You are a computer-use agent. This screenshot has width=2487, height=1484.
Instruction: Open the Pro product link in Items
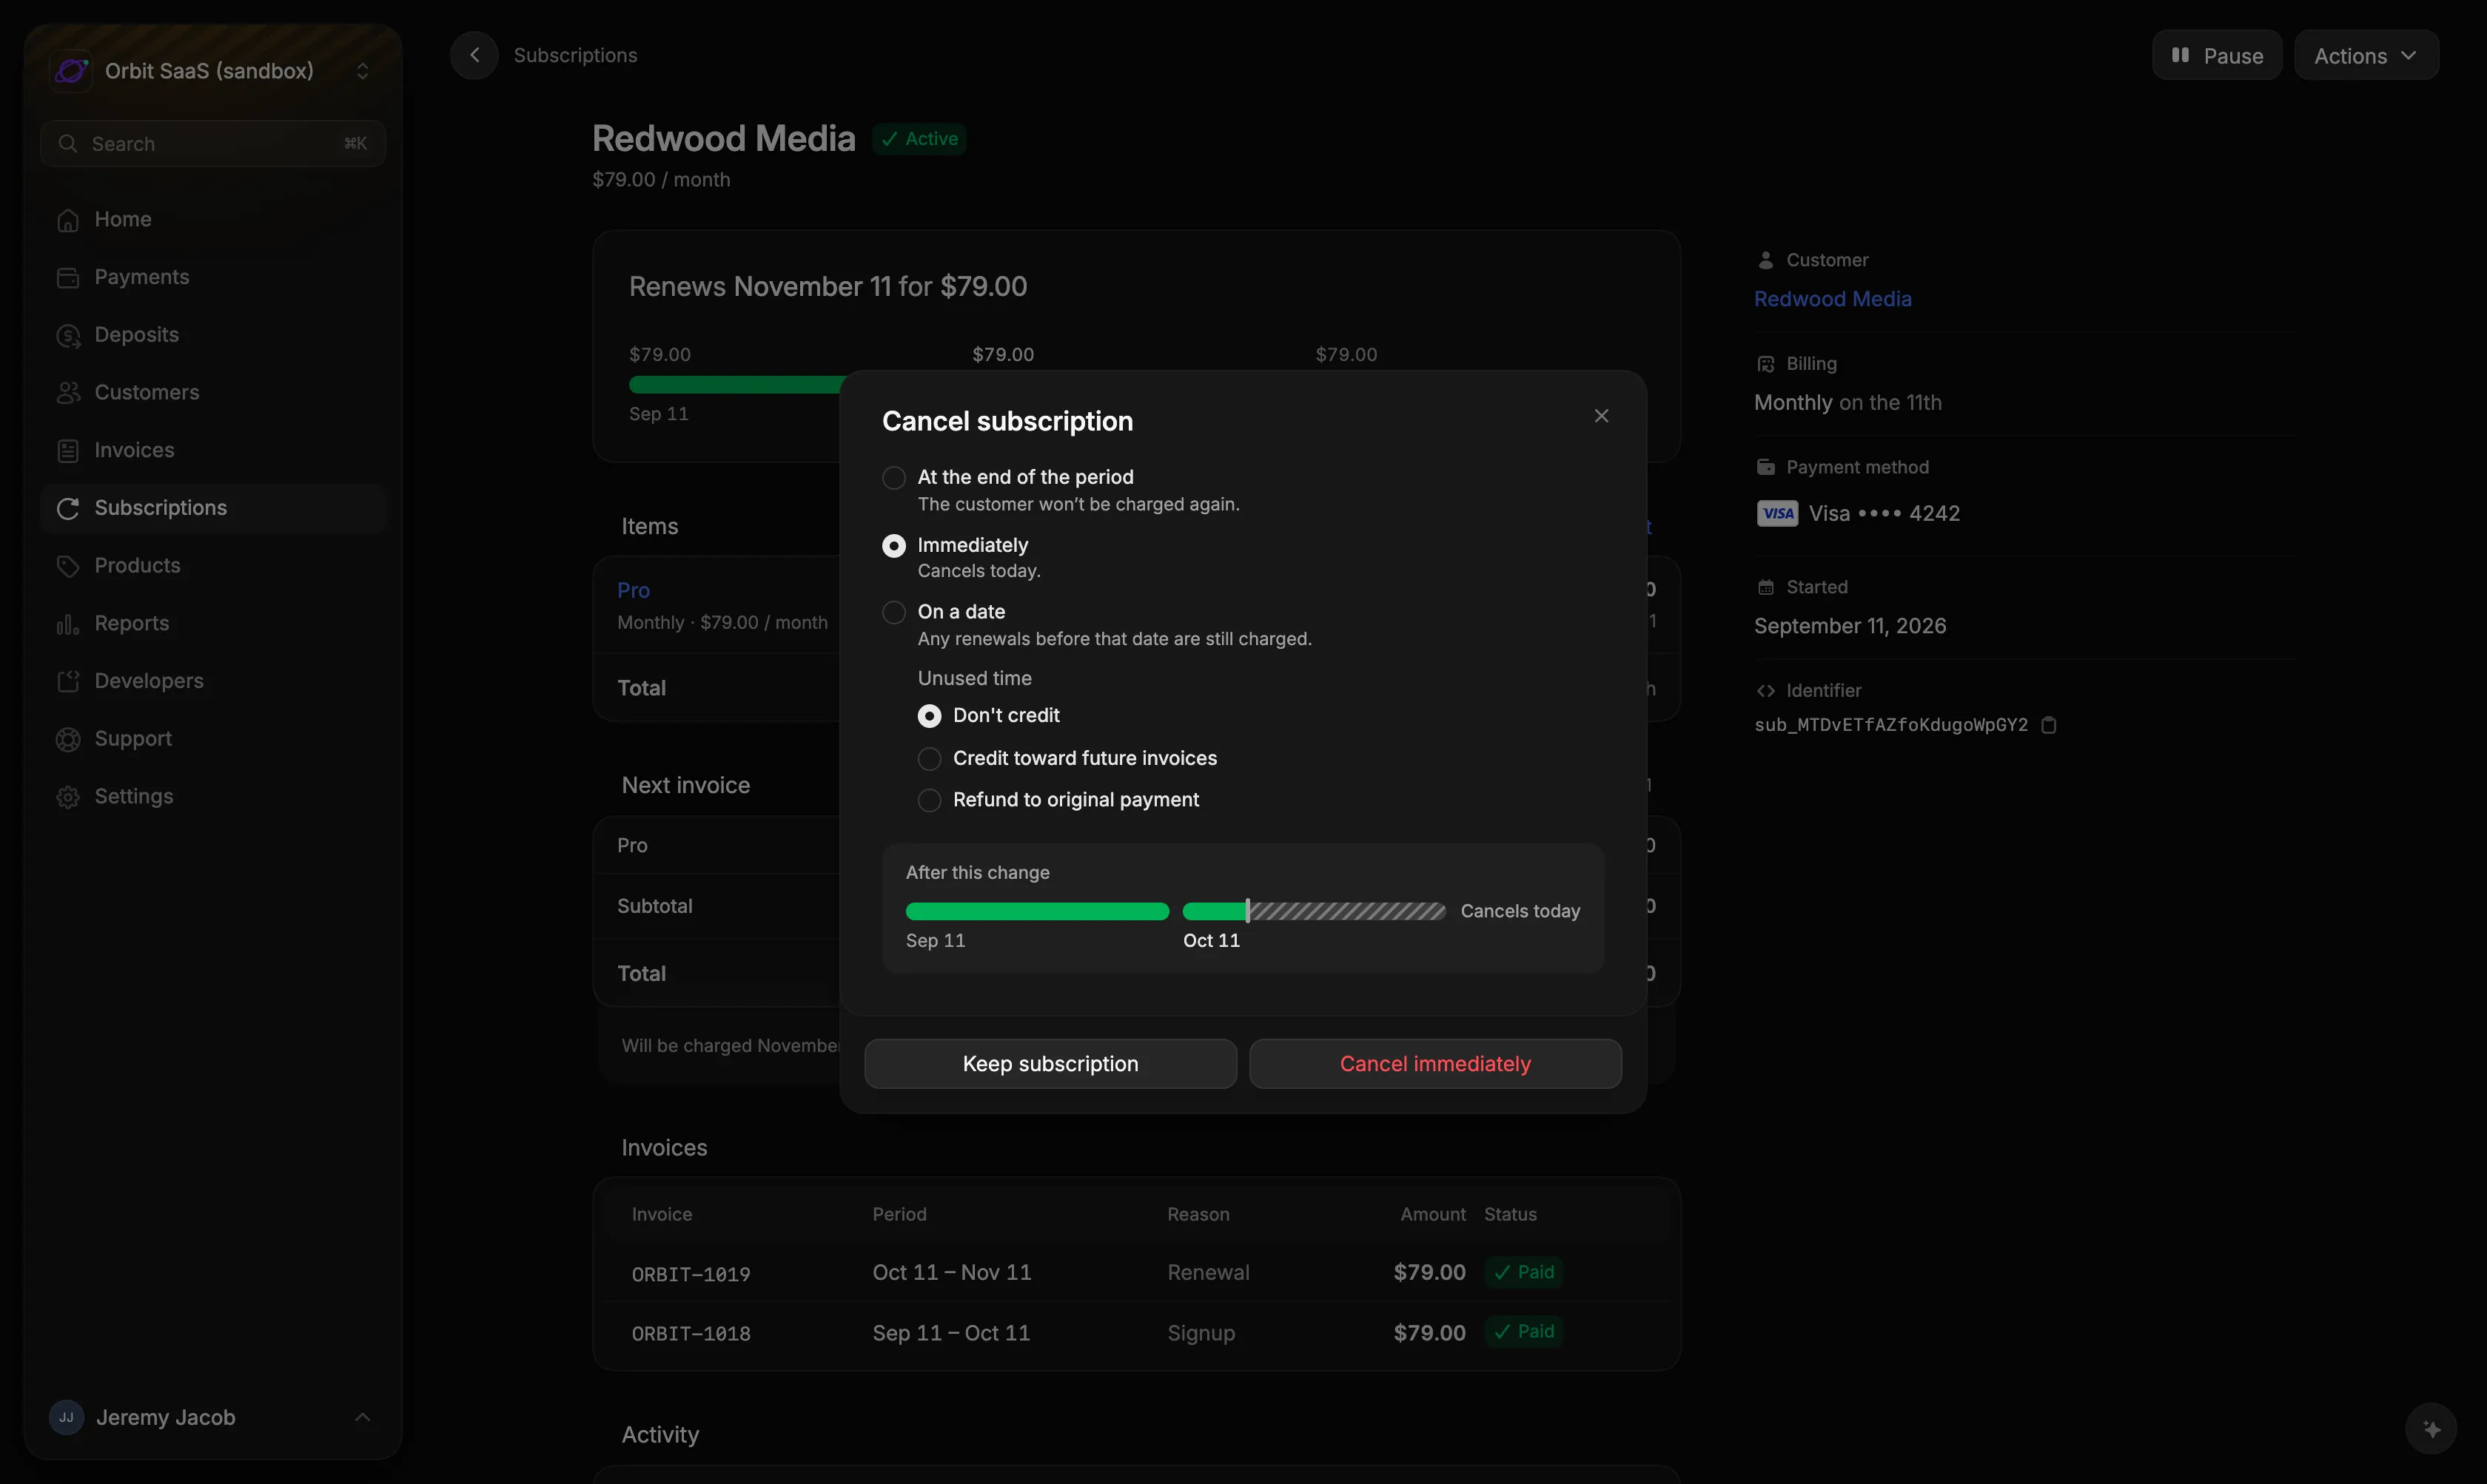634,590
